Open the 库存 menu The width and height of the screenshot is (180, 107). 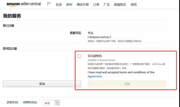tap(69, 5)
